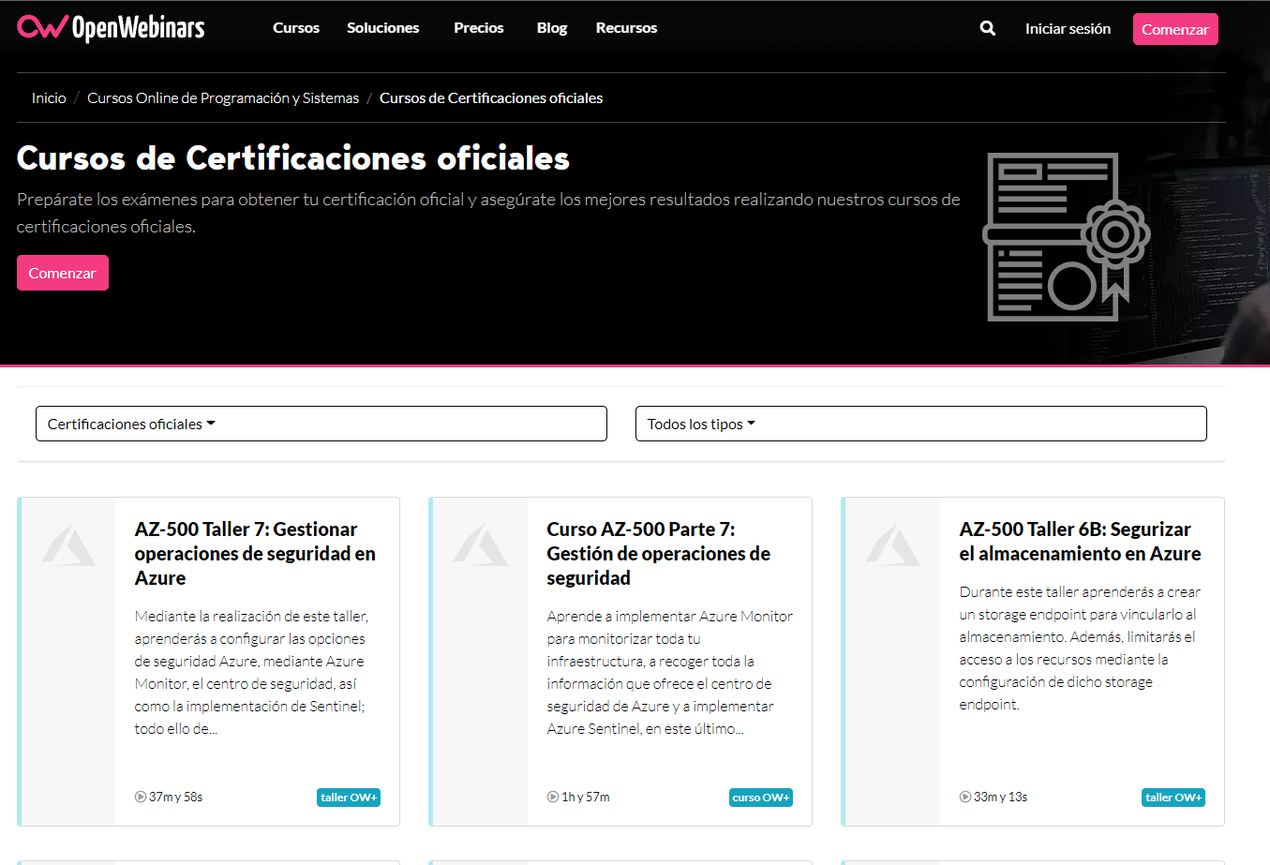Click the play icon beside 37m y 58s
Screen dimensions: 1270x865
point(141,797)
